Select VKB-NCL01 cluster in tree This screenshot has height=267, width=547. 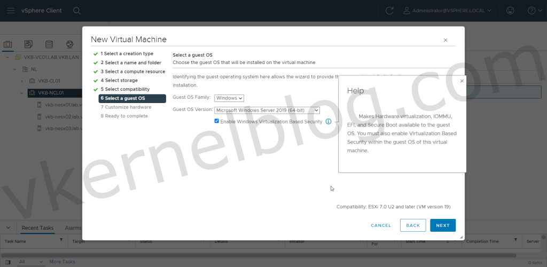coord(51,93)
